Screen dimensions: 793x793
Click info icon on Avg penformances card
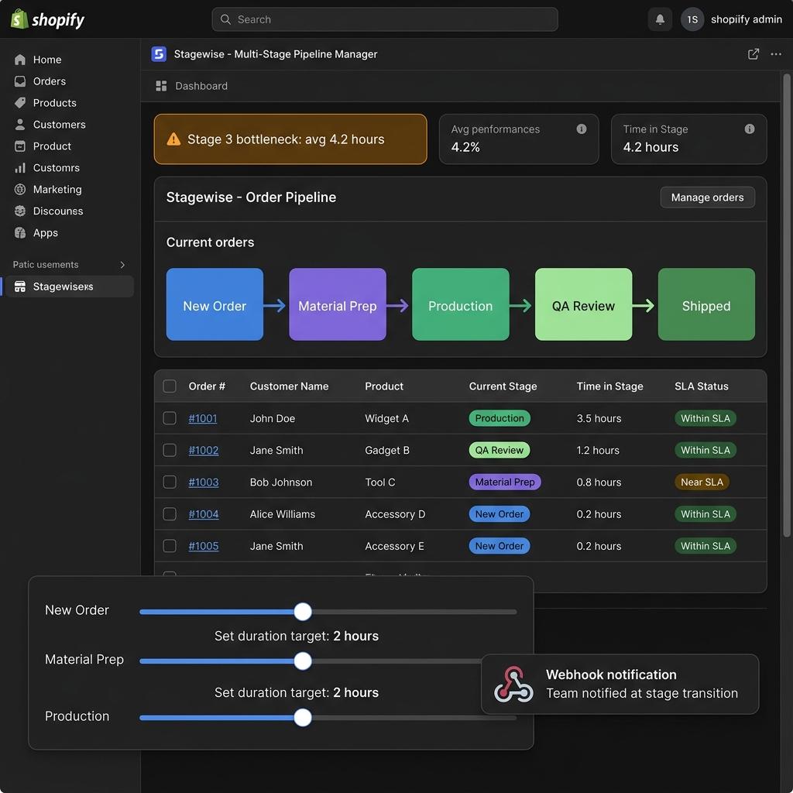tap(581, 129)
